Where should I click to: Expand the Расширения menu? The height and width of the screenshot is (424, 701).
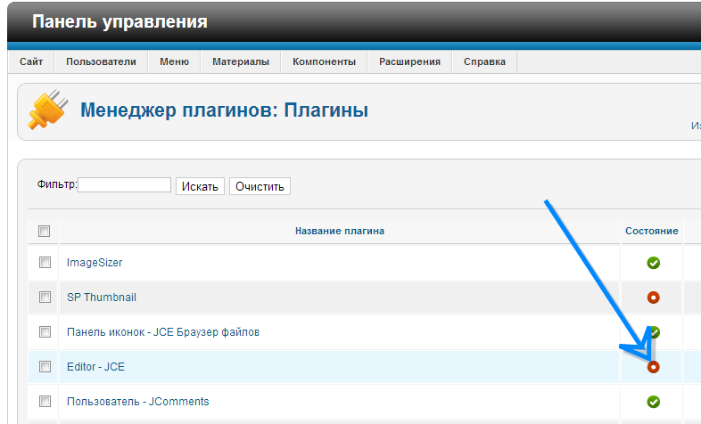point(409,62)
